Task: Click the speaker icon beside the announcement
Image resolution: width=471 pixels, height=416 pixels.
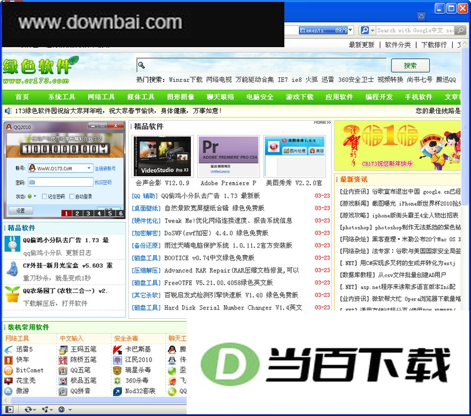Action: pyautogui.click(x=8, y=111)
